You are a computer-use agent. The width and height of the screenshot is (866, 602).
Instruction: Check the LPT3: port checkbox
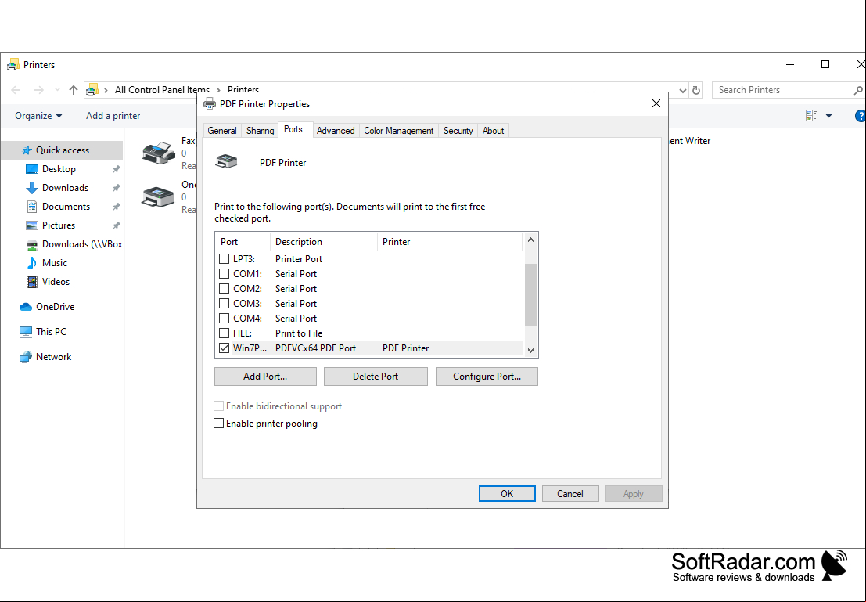click(x=225, y=258)
